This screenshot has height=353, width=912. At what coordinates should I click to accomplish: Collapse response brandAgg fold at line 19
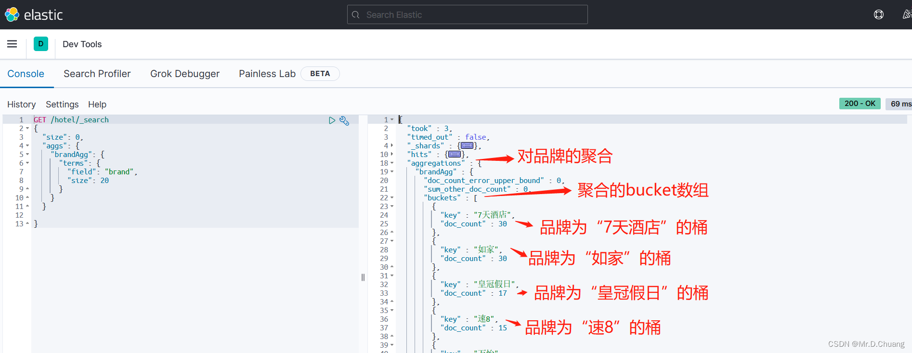pos(392,171)
